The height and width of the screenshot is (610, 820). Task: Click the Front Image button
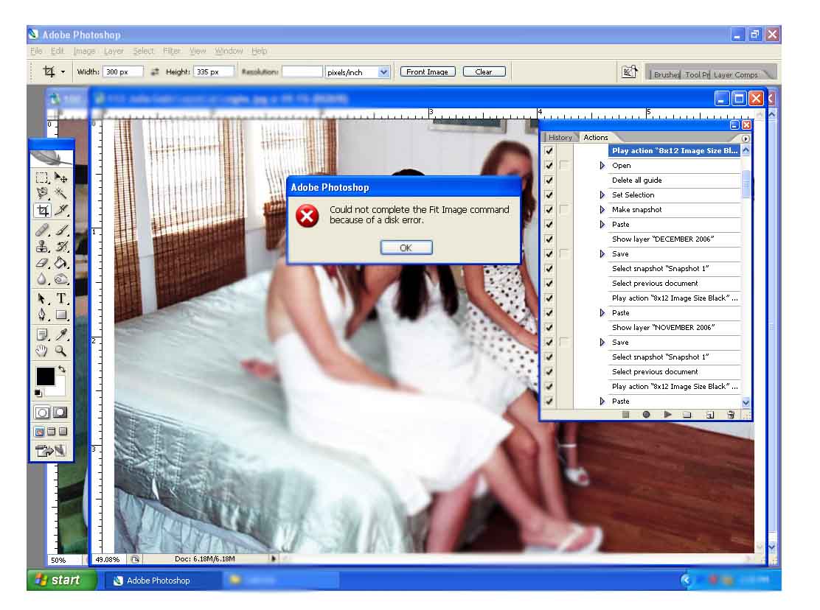(x=428, y=71)
